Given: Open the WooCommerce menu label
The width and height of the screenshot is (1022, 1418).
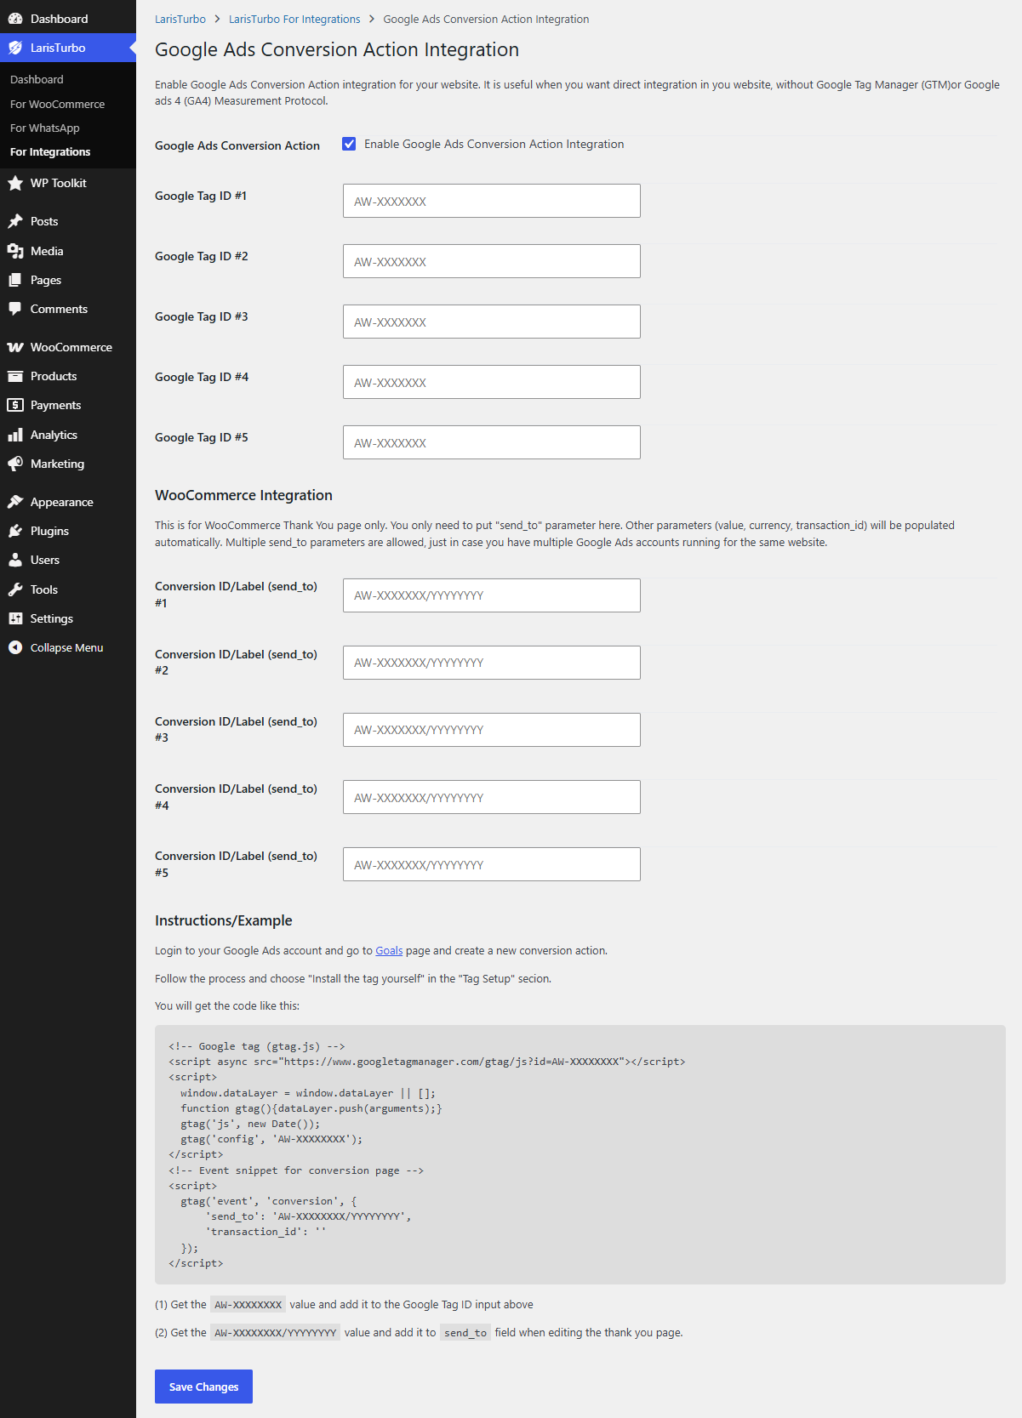Looking at the screenshot, I should click(x=71, y=347).
